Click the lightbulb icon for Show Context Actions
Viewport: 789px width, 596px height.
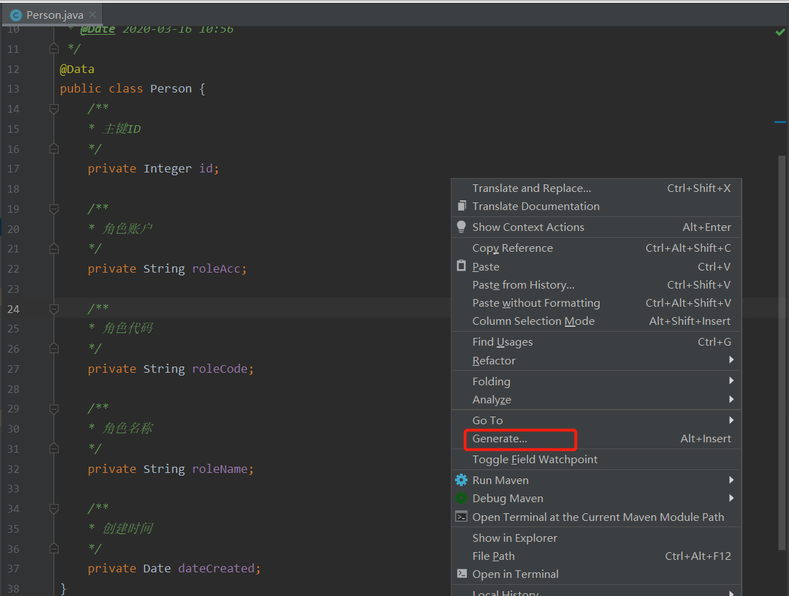pyautogui.click(x=460, y=227)
